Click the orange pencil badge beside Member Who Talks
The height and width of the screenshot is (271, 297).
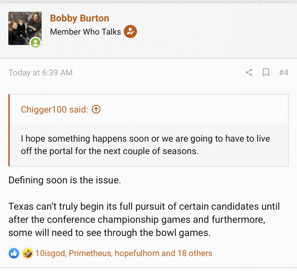pyautogui.click(x=130, y=32)
